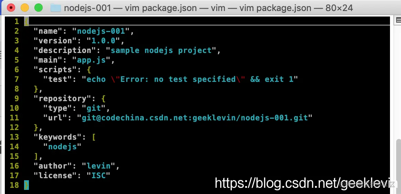The width and height of the screenshot is (401, 194).
Task: Click the opening bracket after "keywords"
Action: click(x=94, y=137)
